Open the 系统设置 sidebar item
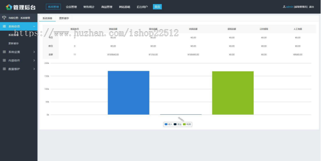Screen dimensions: 321x161 (19, 52)
